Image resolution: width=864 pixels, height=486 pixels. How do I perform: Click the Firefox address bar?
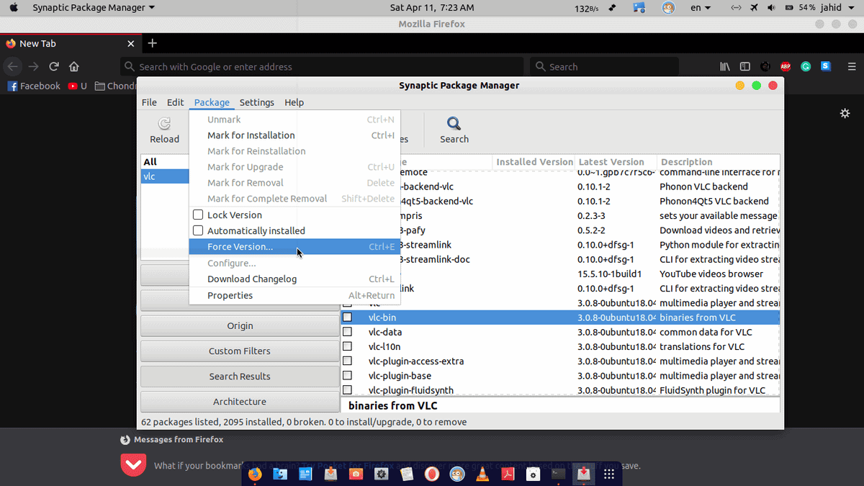323,66
